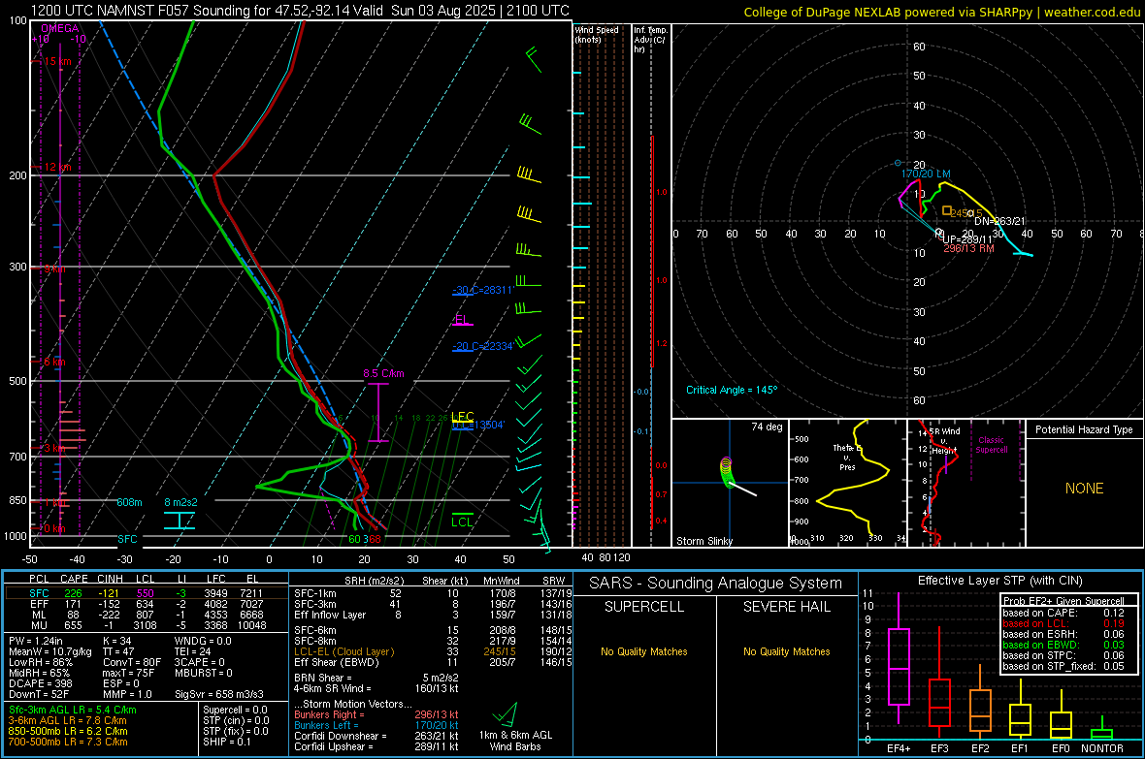
Task: Click the Wind Speed (knots) panel header
Action: pos(597,34)
